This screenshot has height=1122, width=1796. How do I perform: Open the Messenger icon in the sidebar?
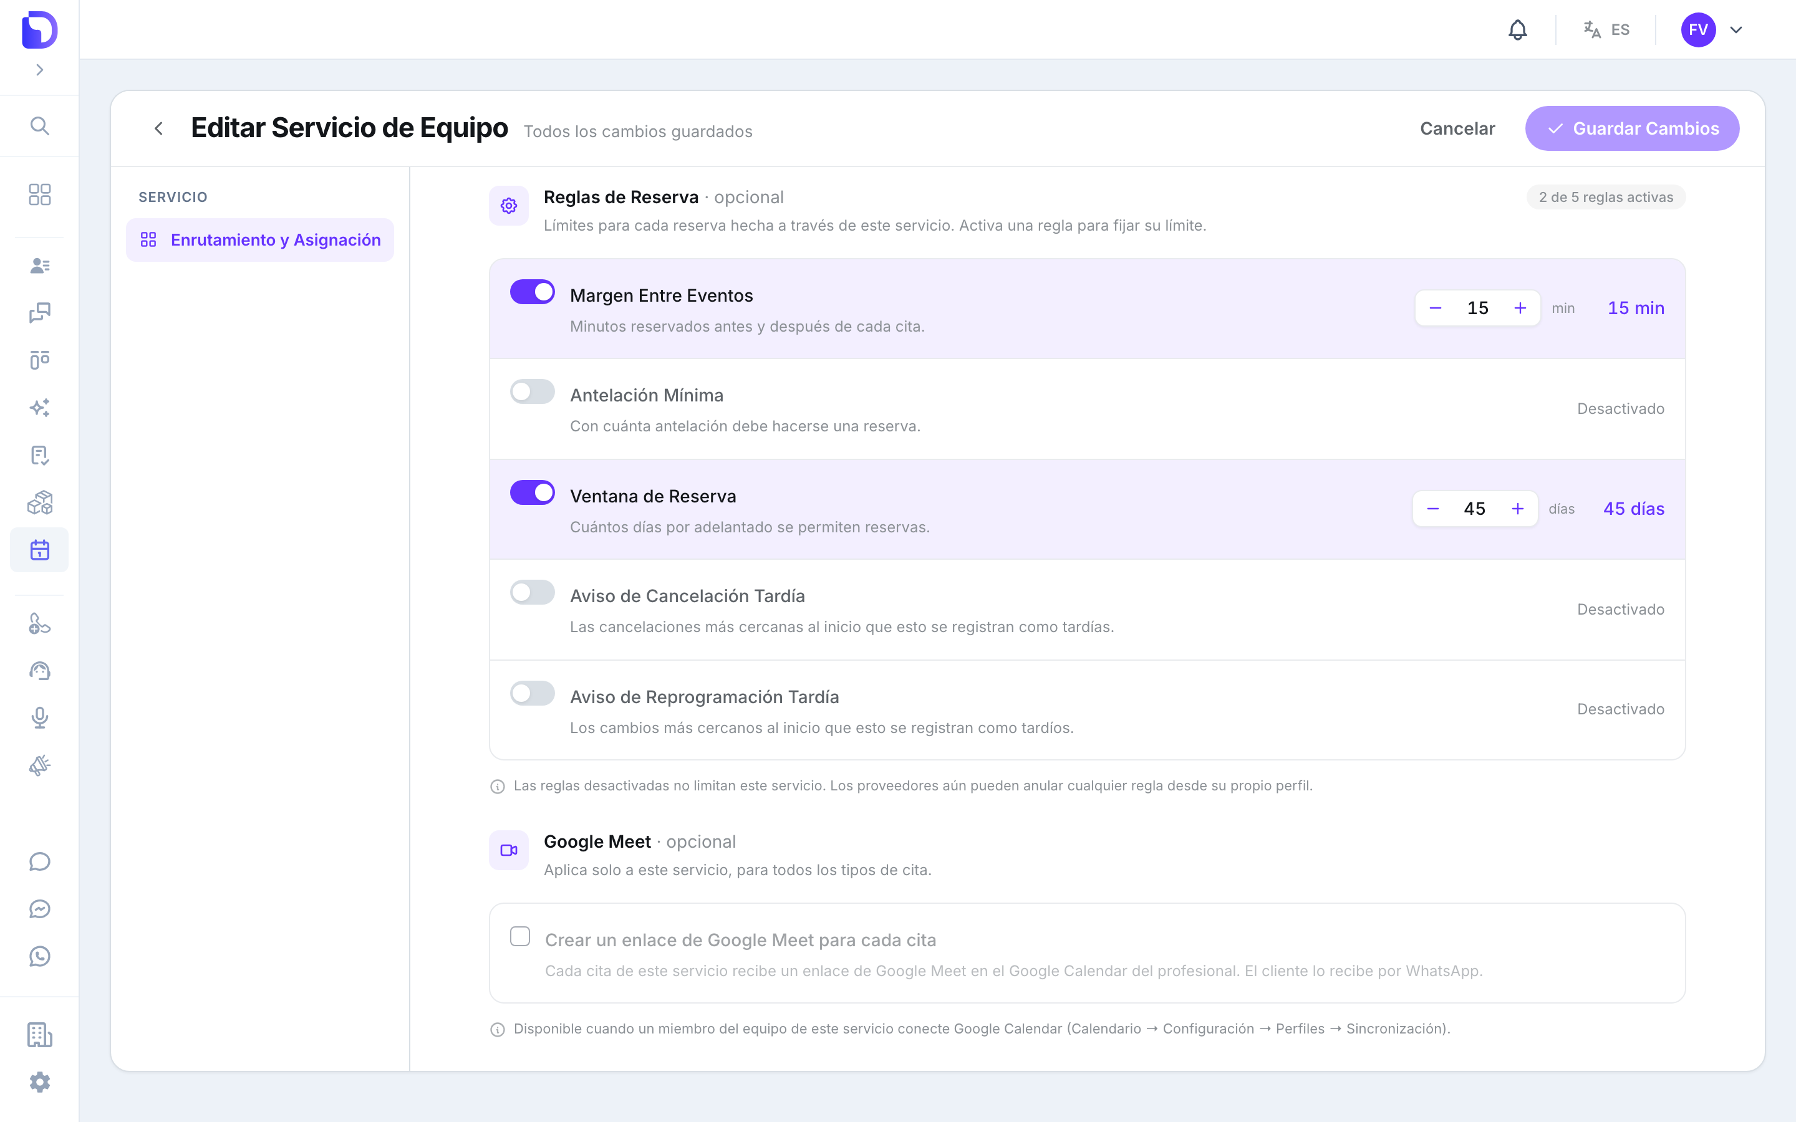39,909
